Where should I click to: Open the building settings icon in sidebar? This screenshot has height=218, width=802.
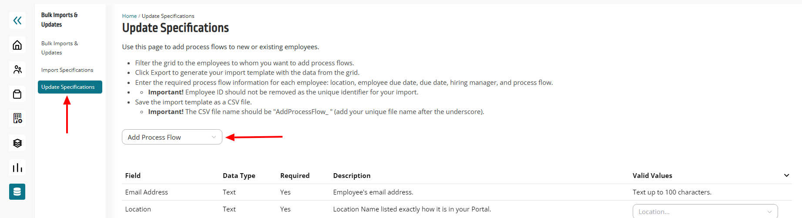click(x=17, y=118)
